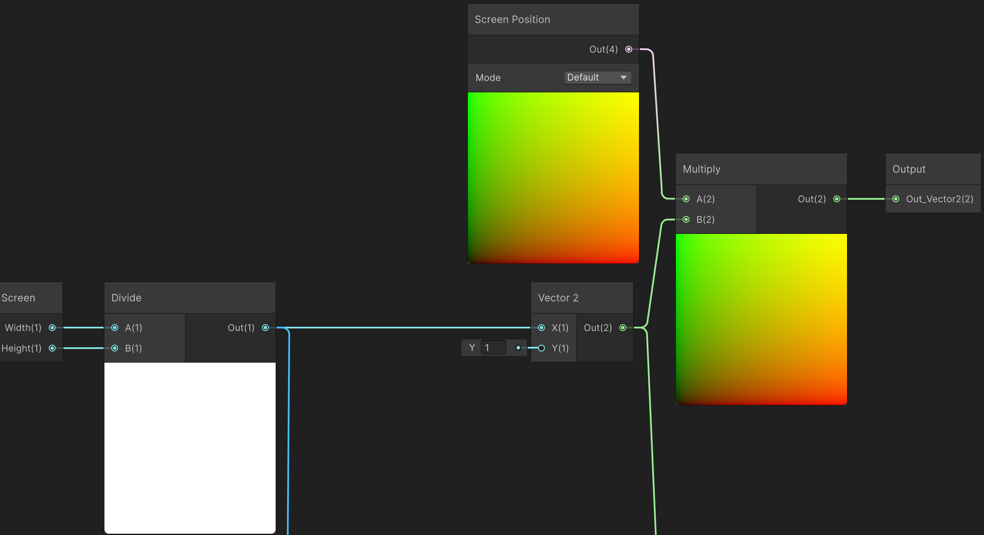Click Multiply node B(2) input port
Viewport: 984px width, 535px height.
(686, 219)
